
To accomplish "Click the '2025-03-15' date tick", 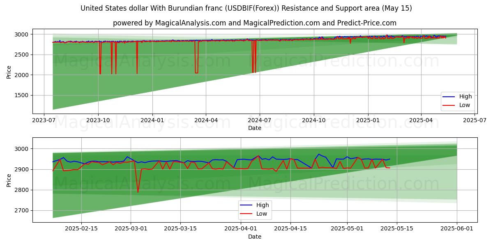I will pos(180,229).
